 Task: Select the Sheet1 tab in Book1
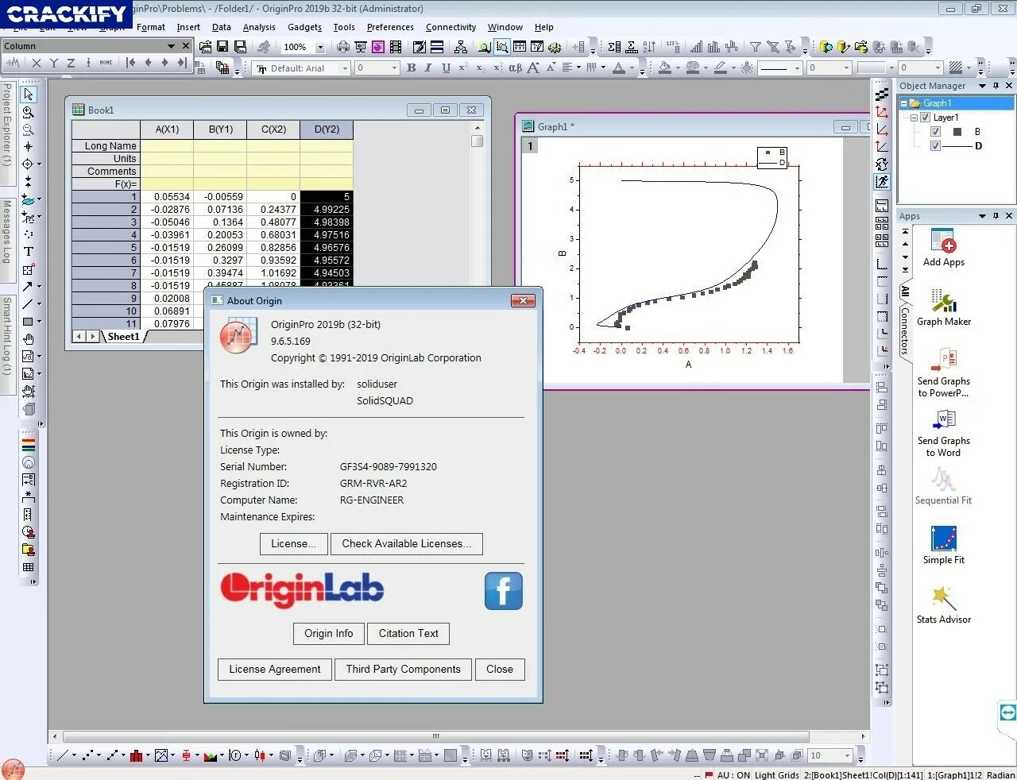[123, 337]
